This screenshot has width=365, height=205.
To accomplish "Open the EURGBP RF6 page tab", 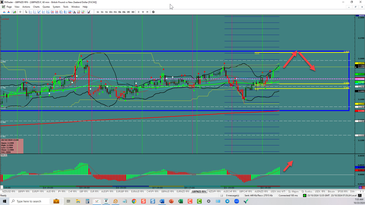I will tap(123, 192).
